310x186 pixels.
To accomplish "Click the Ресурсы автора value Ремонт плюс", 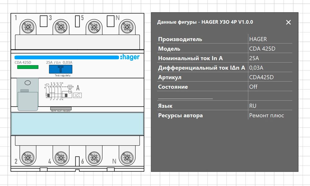I will point(267,115).
